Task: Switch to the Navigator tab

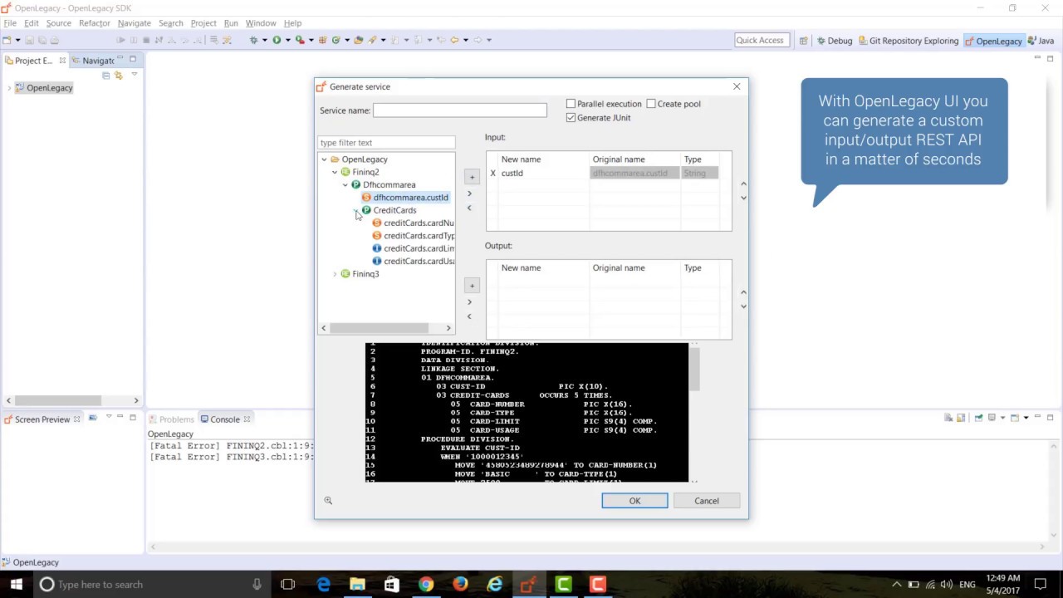Action: pos(93,61)
